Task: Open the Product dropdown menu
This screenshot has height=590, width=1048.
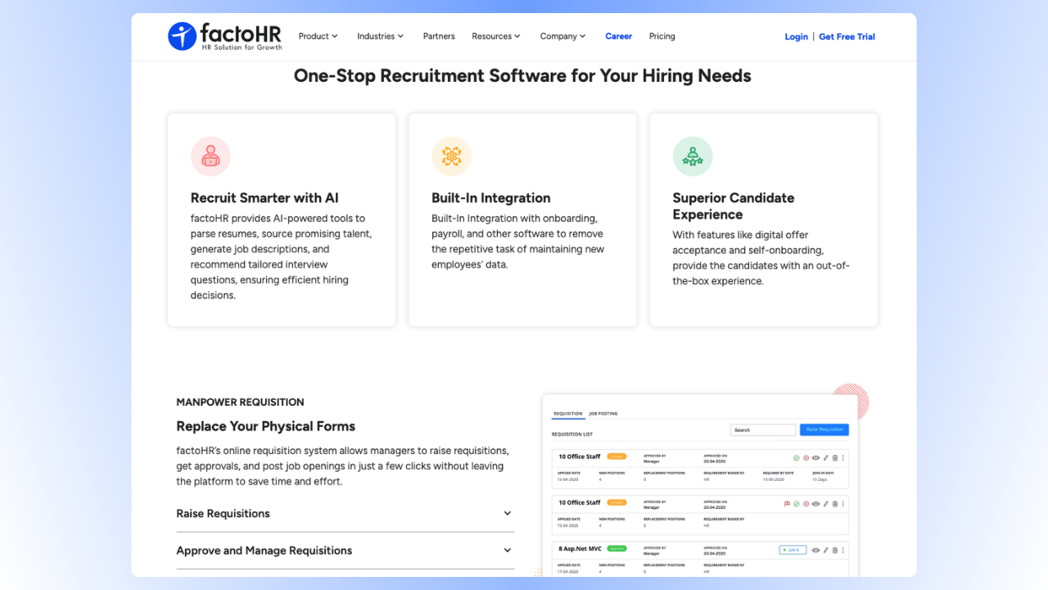Action: tap(318, 36)
